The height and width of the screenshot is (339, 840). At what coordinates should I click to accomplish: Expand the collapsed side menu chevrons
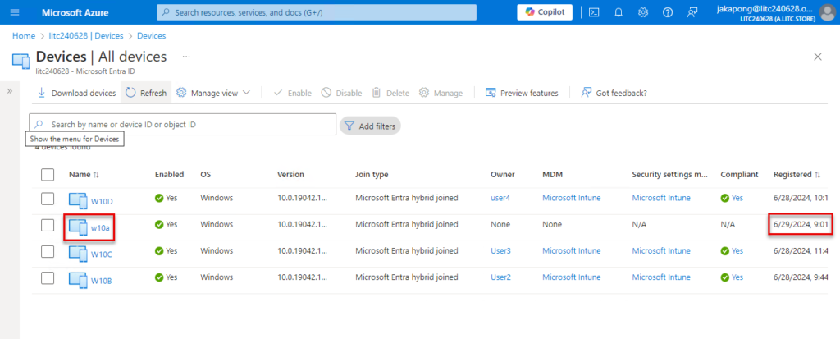point(9,91)
